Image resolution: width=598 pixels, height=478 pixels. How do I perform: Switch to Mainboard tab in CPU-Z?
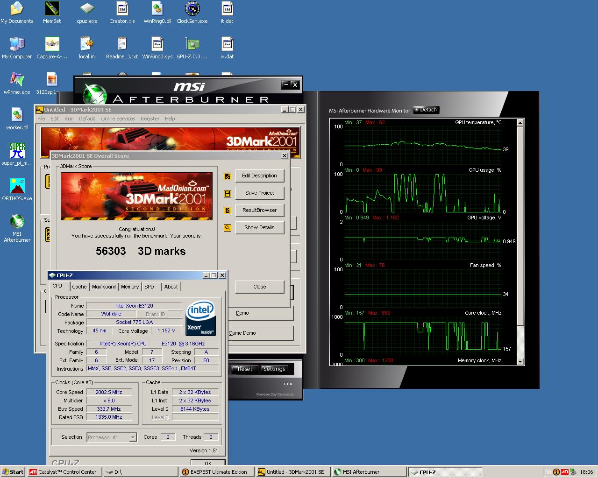click(104, 287)
